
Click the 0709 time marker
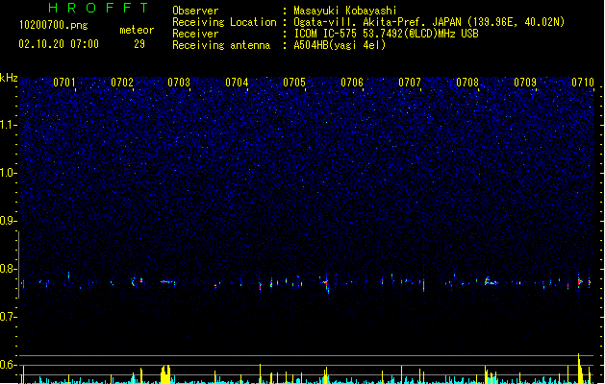[525, 83]
